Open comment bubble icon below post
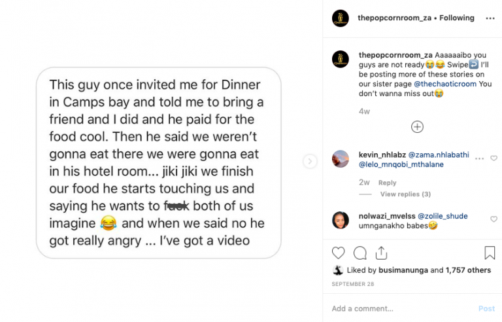 tap(360, 253)
